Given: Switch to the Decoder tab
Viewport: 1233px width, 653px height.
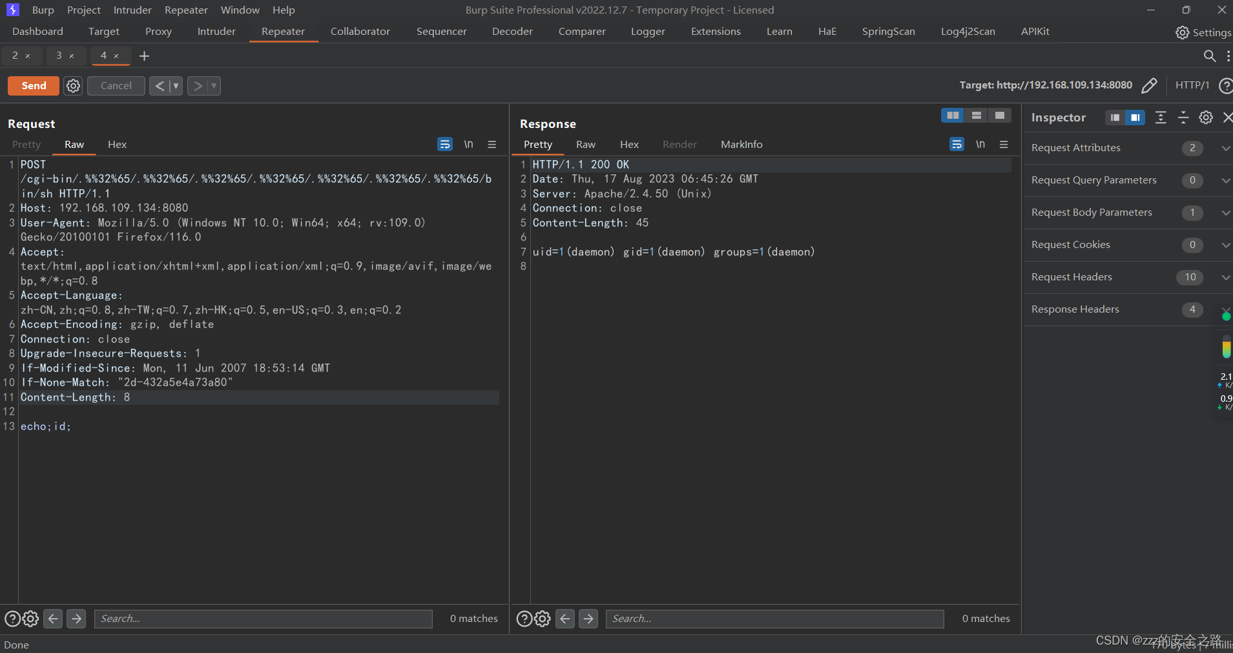Looking at the screenshot, I should (512, 32).
